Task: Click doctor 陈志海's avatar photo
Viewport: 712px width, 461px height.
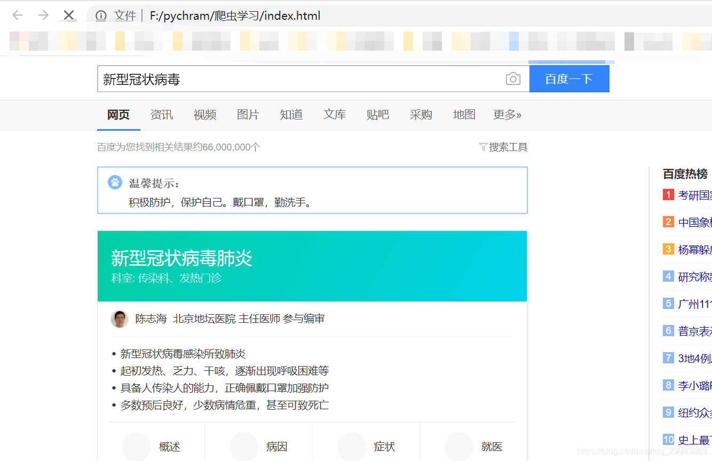Action: tap(120, 319)
